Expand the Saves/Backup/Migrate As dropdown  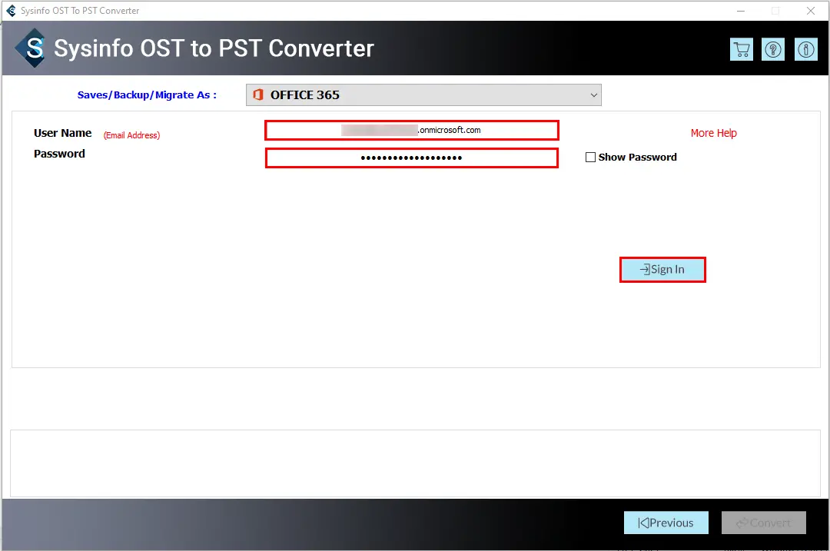(423, 95)
